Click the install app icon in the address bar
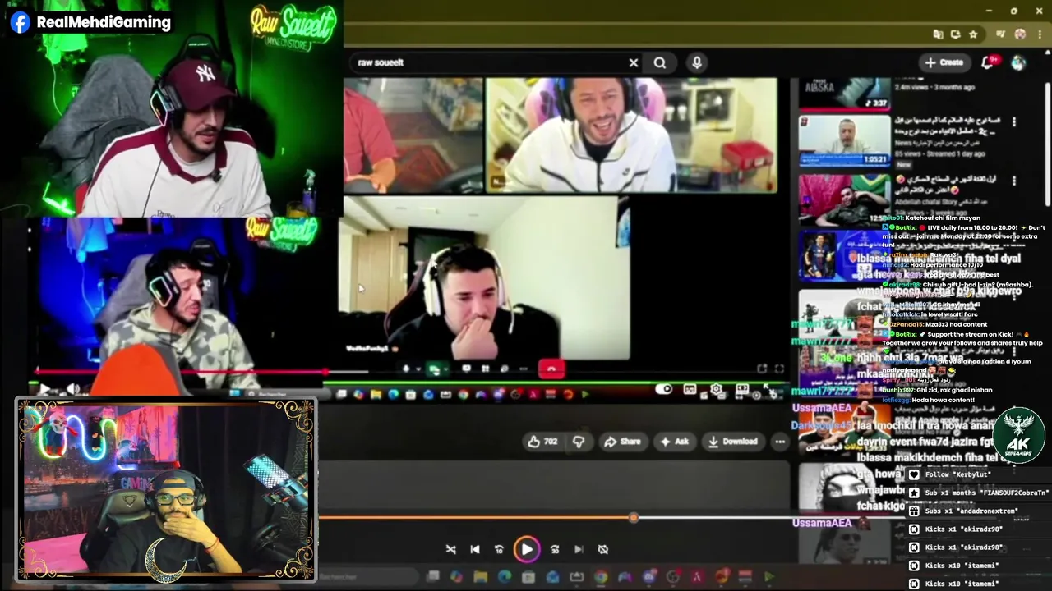The height and width of the screenshot is (591, 1052). click(x=955, y=34)
